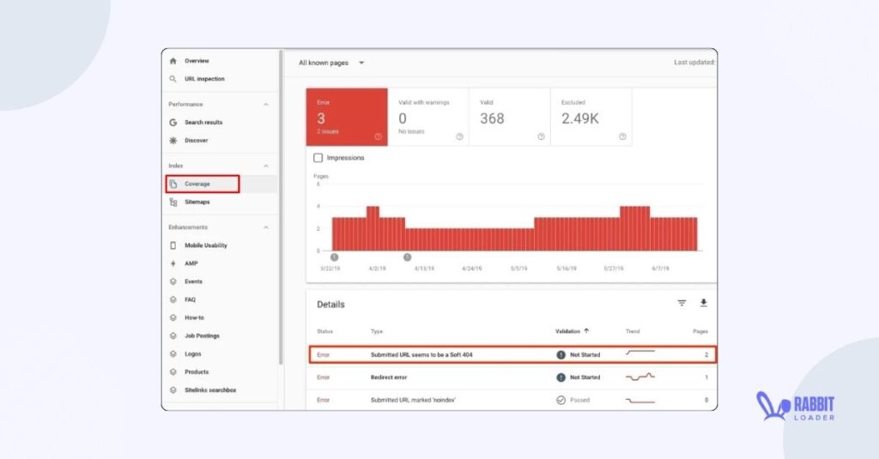Open Submitted URL marked 'noindex' row

click(512, 400)
